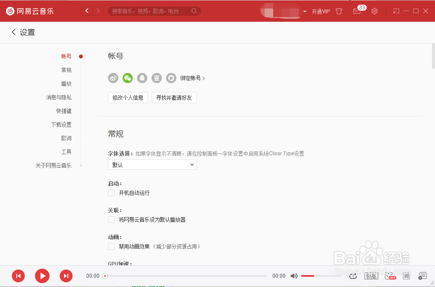
Task: Click the Weibo account icon
Action: [x=113, y=78]
